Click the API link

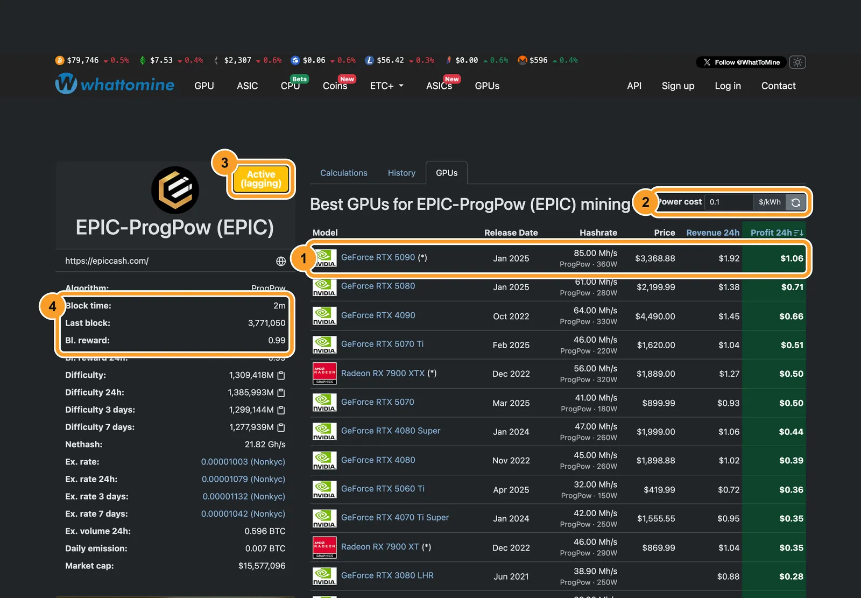[634, 86]
